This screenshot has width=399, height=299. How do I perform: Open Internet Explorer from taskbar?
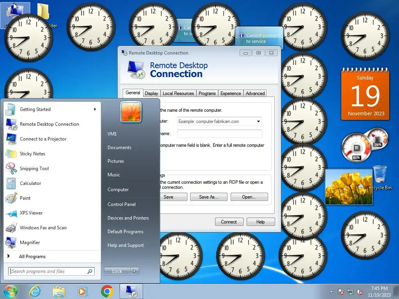pos(35,291)
